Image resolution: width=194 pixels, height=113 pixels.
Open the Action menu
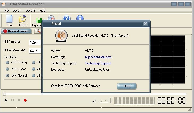(x=17, y=11)
